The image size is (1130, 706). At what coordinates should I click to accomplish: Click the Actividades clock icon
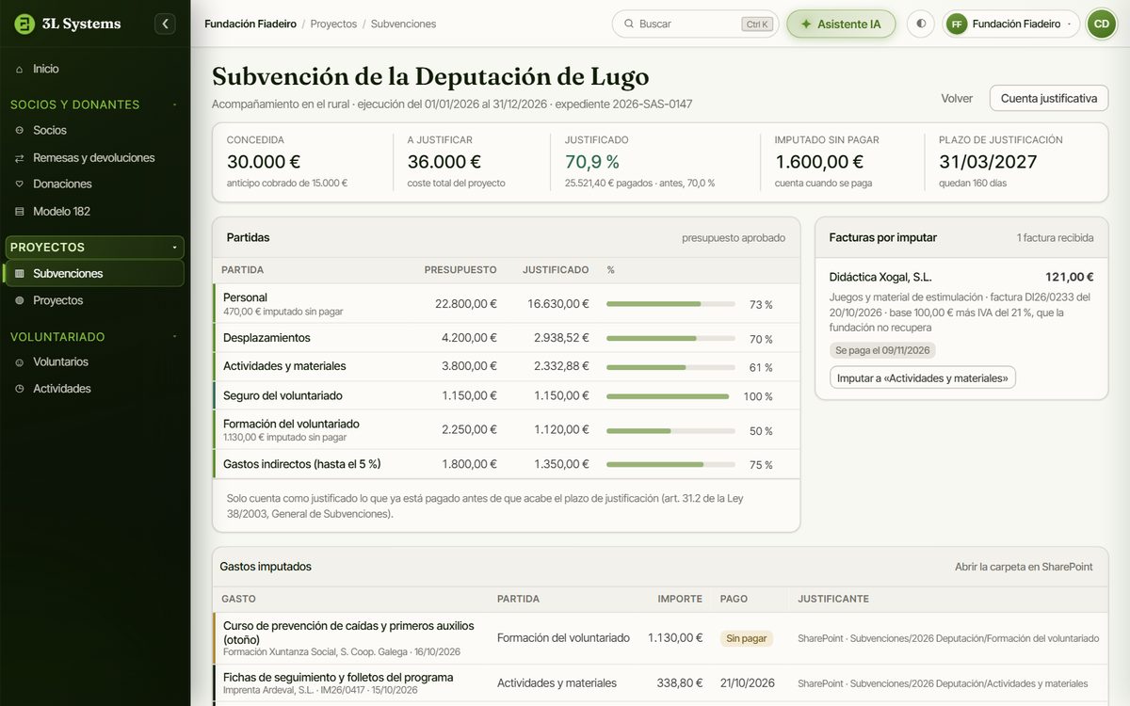point(20,389)
